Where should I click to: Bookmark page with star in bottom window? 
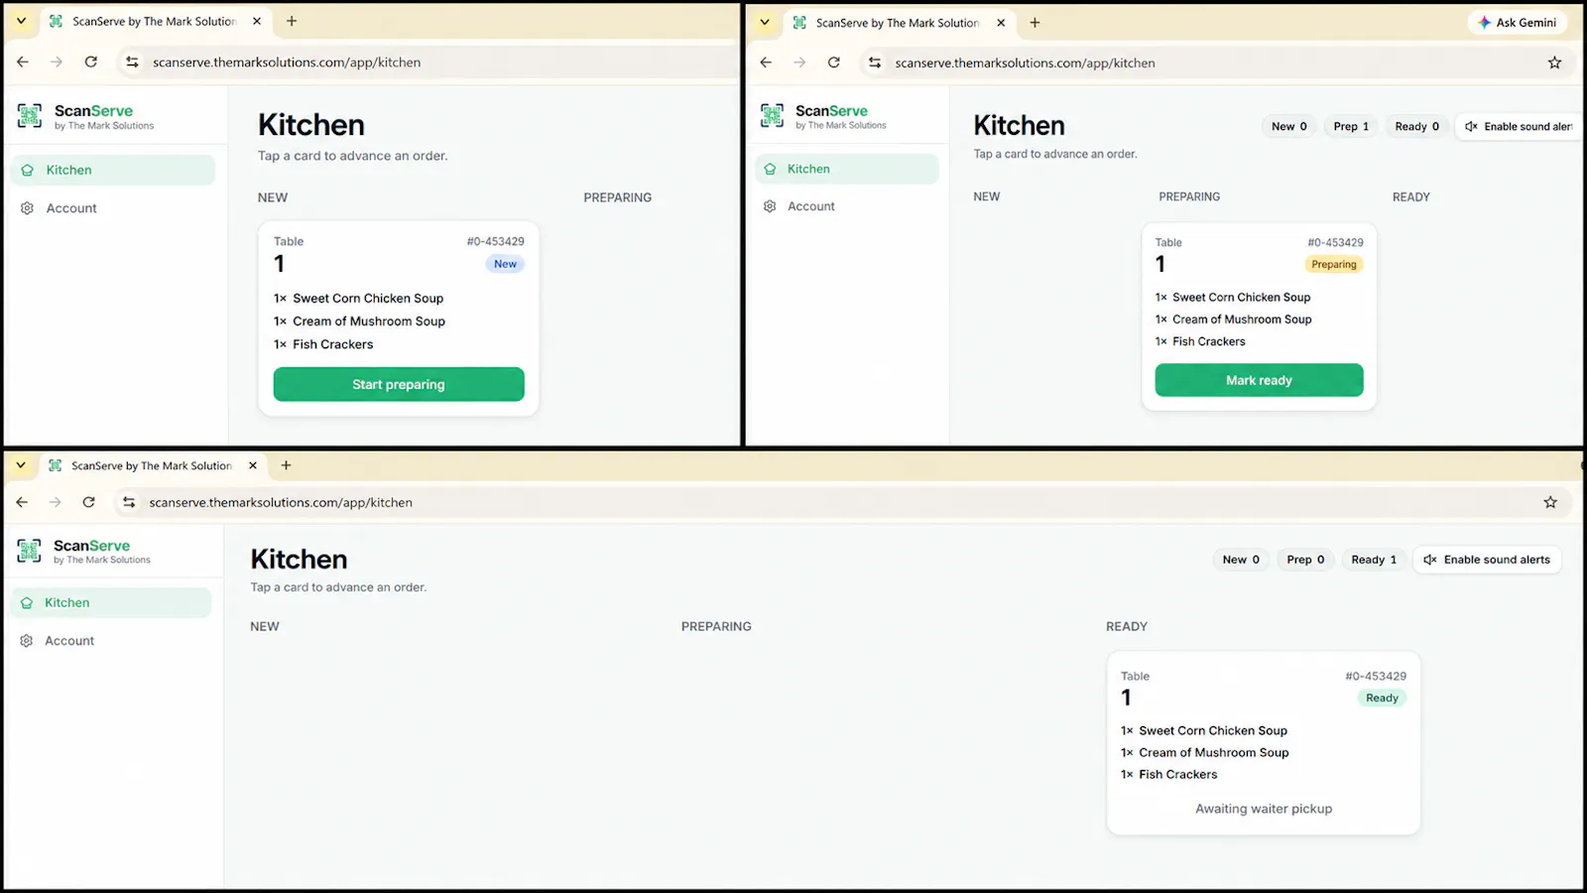tap(1550, 502)
